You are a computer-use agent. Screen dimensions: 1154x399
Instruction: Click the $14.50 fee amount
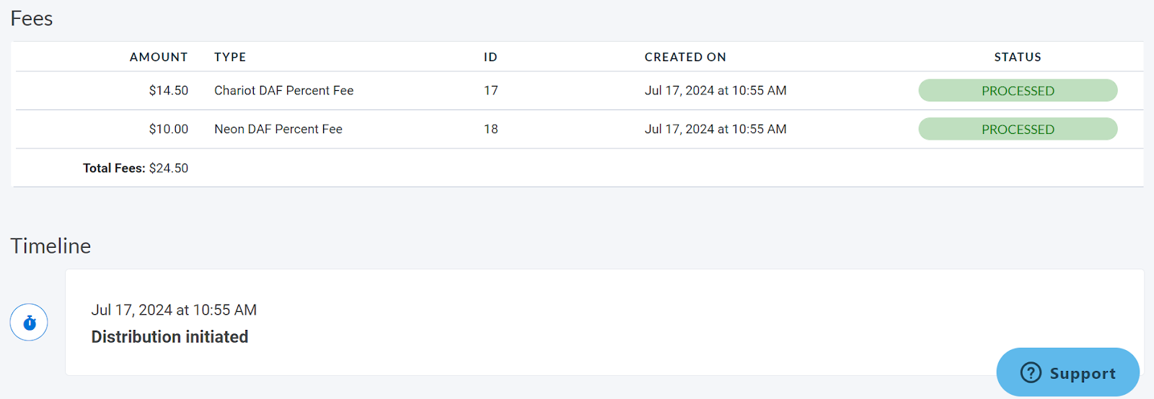[x=169, y=91]
